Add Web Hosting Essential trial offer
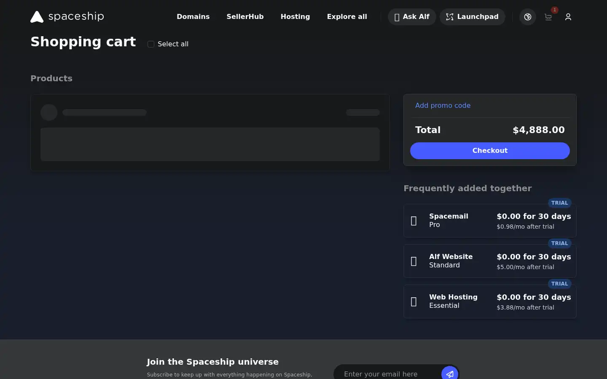Viewport: 607px width, 379px height. (490, 302)
